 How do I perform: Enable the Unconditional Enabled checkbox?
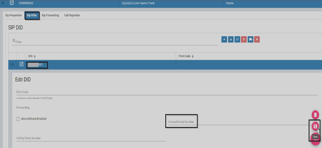point(18,119)
